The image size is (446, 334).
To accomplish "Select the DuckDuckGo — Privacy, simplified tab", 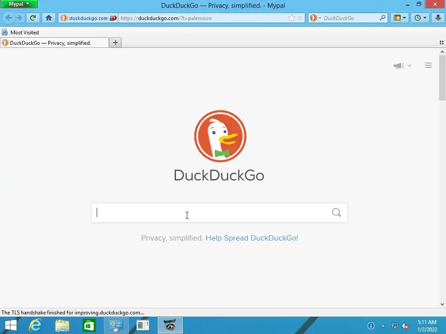I will tap(54, 43).
